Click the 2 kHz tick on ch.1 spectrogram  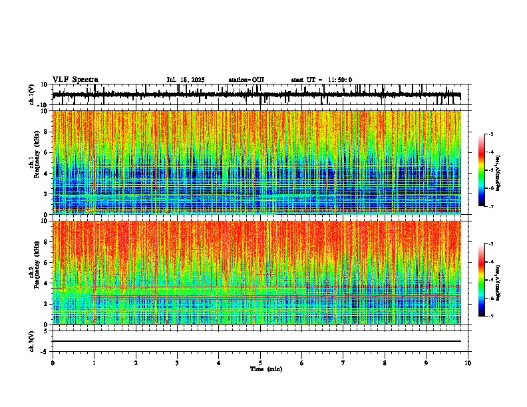pyautogui.click(x=47, y=194)
